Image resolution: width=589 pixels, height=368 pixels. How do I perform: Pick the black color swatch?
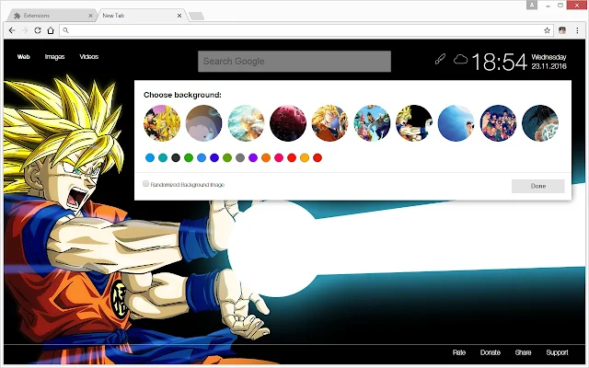176,157
